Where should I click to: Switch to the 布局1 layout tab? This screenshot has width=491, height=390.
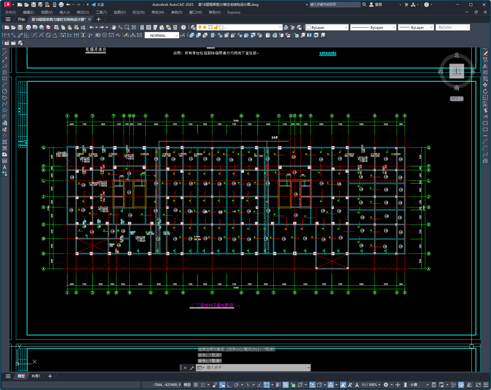pyautogui.click(x=36, y=376)
